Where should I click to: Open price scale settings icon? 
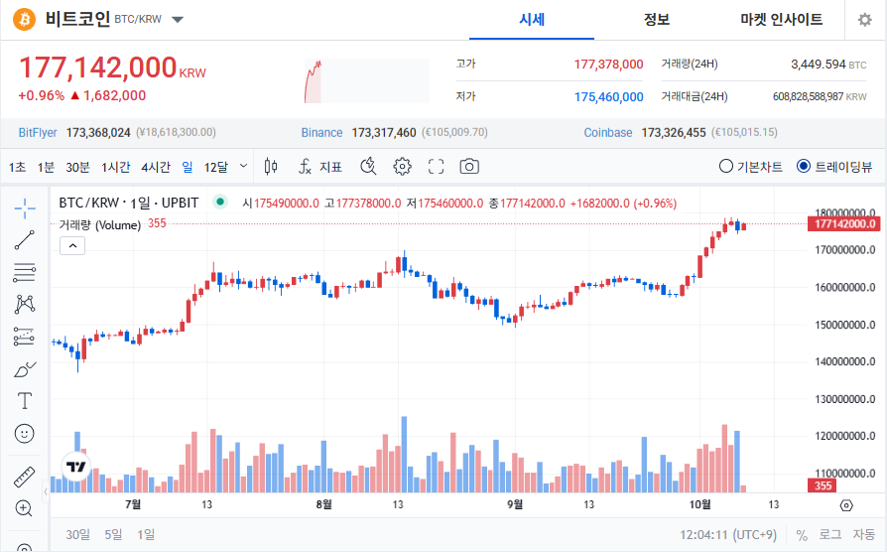click(x=846, y=505)
